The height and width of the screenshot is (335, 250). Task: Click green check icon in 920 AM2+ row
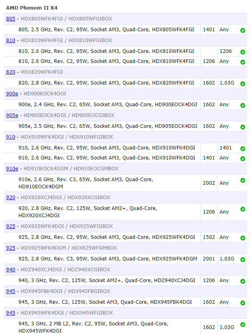tap(243, 209)
